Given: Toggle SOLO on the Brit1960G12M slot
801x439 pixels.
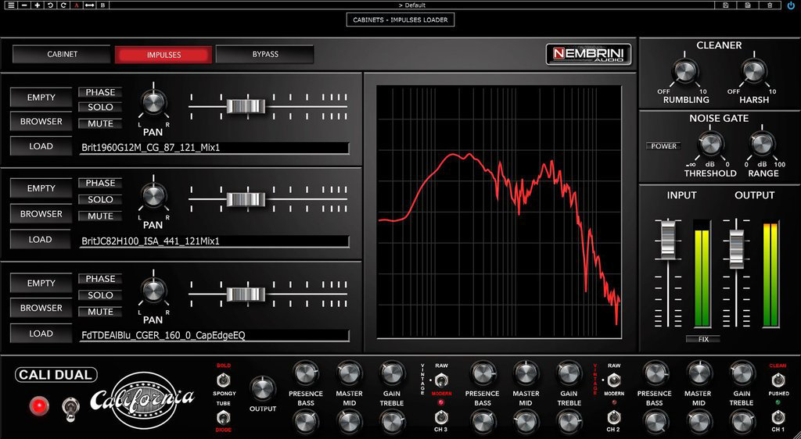Looking at the screenshot, I should pos(100,107).
